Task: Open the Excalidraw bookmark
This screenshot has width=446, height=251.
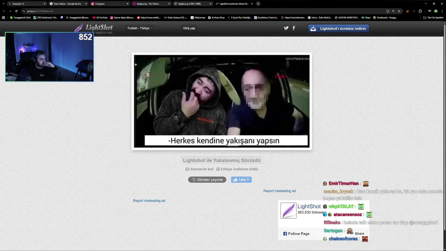Action: point(266,17)
